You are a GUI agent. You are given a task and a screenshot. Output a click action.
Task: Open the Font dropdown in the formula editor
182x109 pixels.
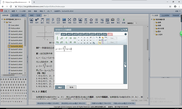(113, 38)
